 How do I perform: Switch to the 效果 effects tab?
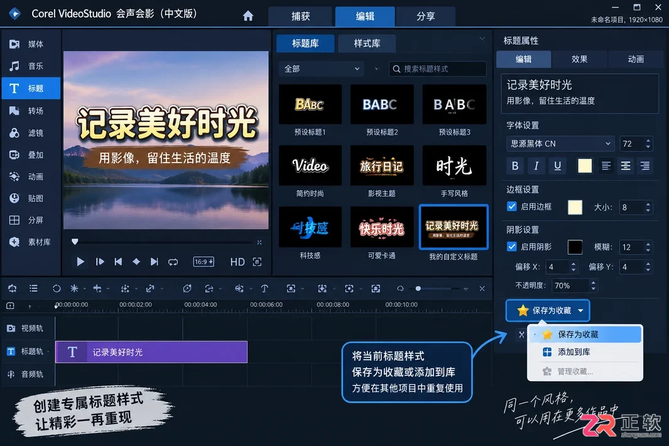click(x=579, y=59)
